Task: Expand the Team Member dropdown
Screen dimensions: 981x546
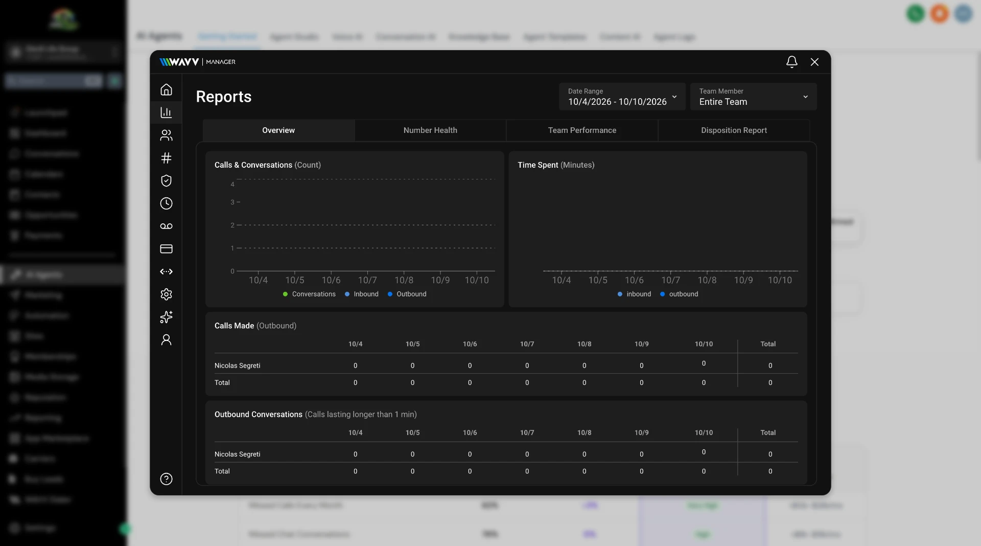Action: [753, 97]
